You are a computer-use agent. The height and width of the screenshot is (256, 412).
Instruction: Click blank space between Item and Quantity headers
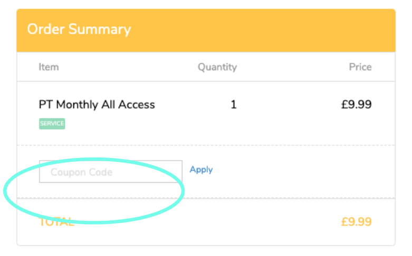point(127,67)
